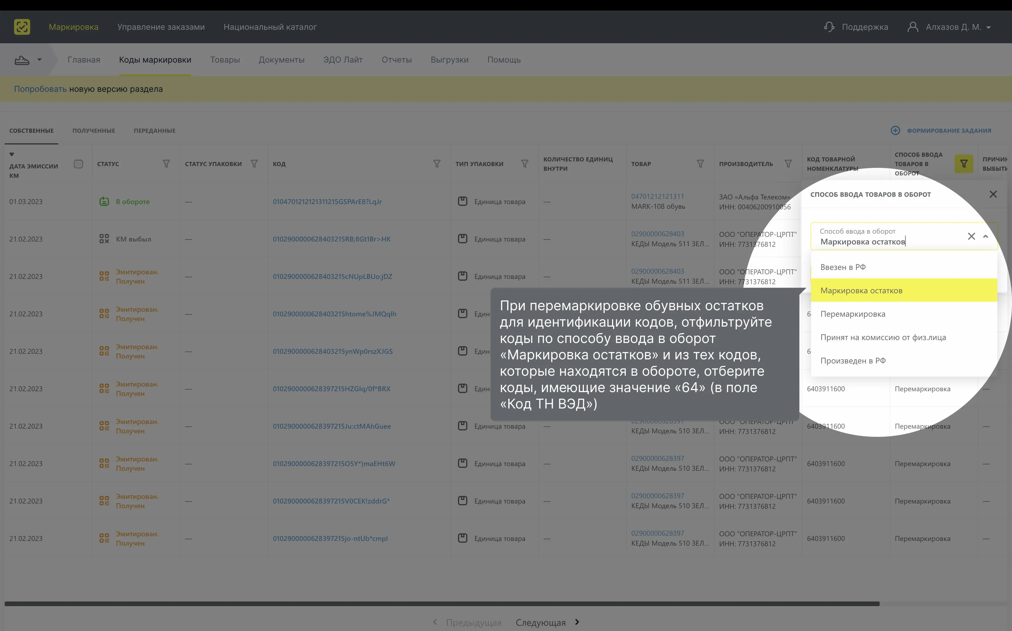
Task: Click package icon in Ju:ctMAhGuee row
Action: click(x=463, y=426)
